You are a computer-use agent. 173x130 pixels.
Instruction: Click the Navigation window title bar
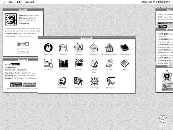click(86, 38)
